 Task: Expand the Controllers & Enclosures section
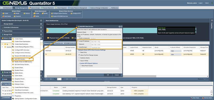click(x=41, y=28)
